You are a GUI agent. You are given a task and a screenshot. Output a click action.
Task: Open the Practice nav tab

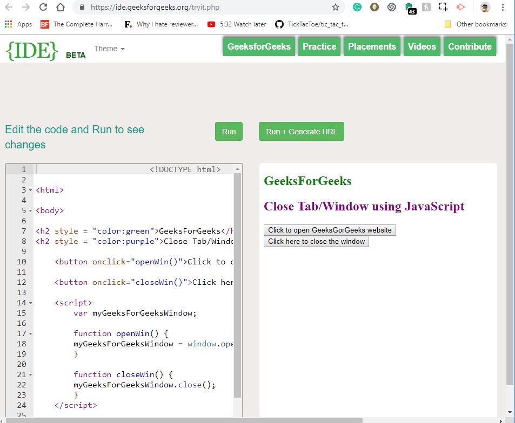319,46
